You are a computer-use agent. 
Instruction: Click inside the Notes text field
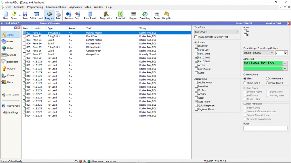(x=265, y=128)
